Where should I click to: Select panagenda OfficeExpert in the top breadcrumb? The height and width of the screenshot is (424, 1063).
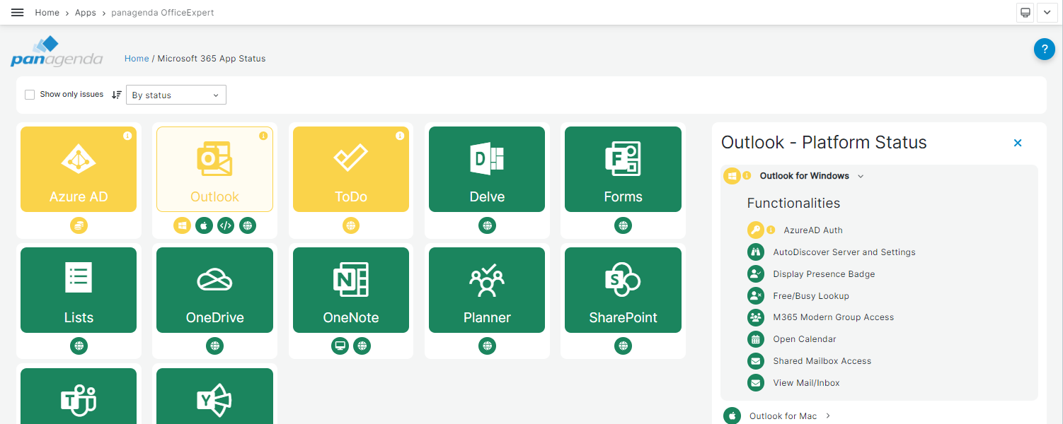163,13
